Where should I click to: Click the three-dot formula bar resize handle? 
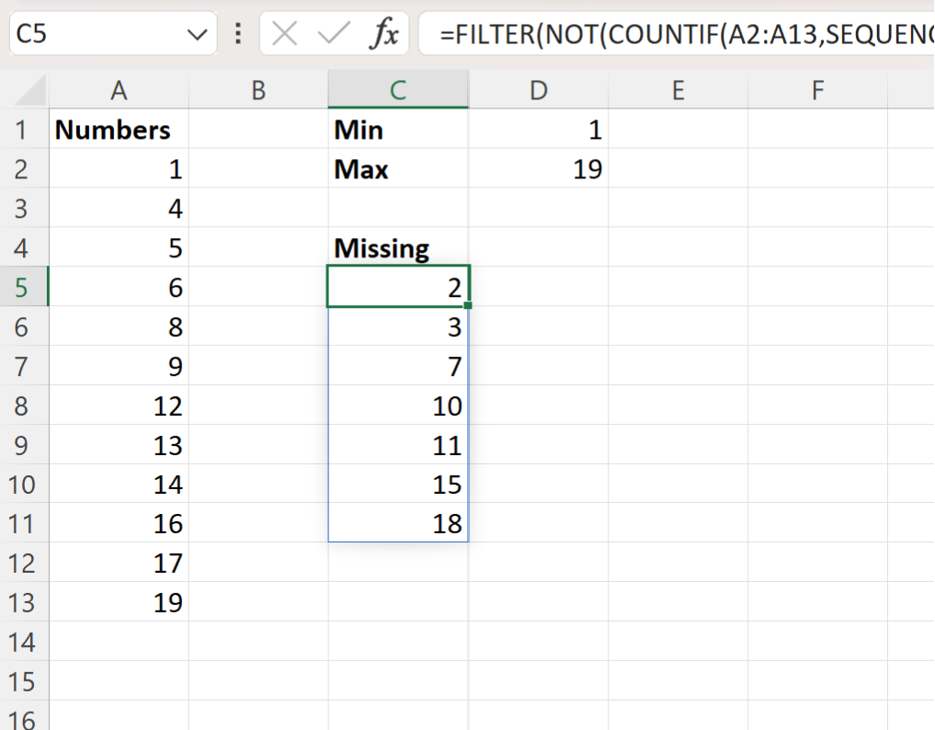point(239,35)
